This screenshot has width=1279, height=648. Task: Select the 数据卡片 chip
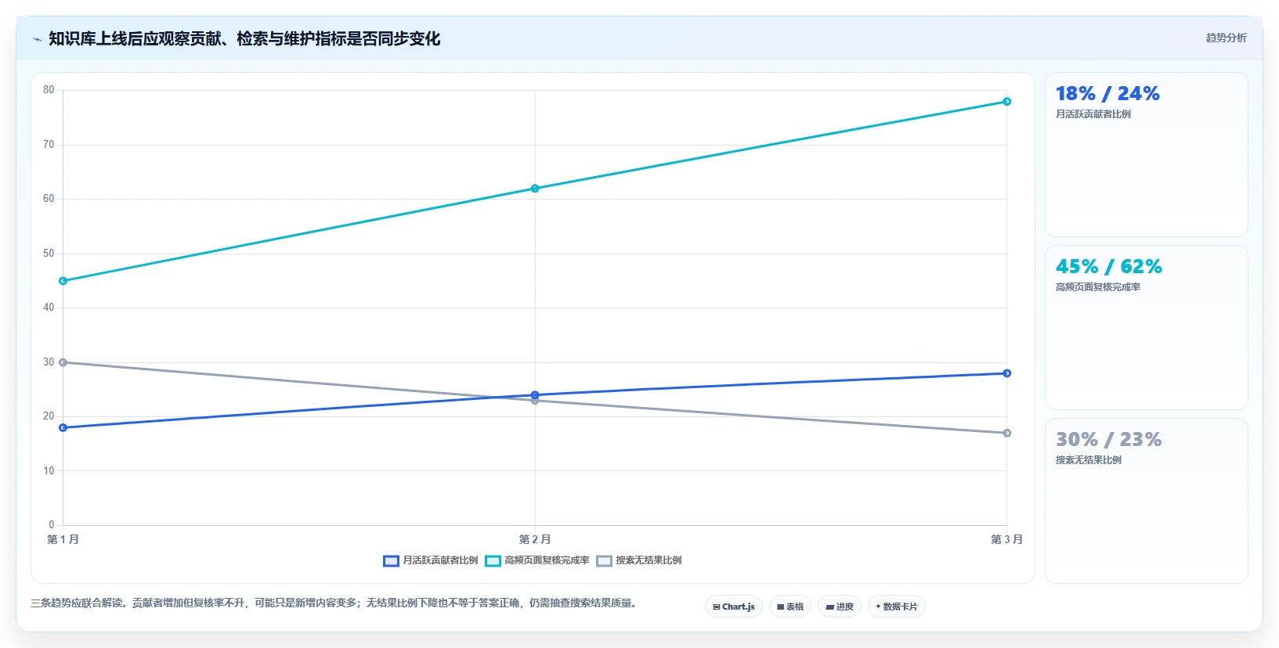(x=897, y=607)
